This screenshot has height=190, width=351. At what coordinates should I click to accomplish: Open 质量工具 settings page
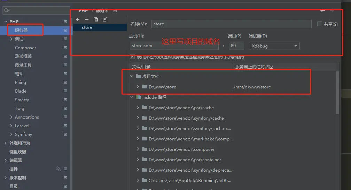pyautogui.click(x=23, y=65)
